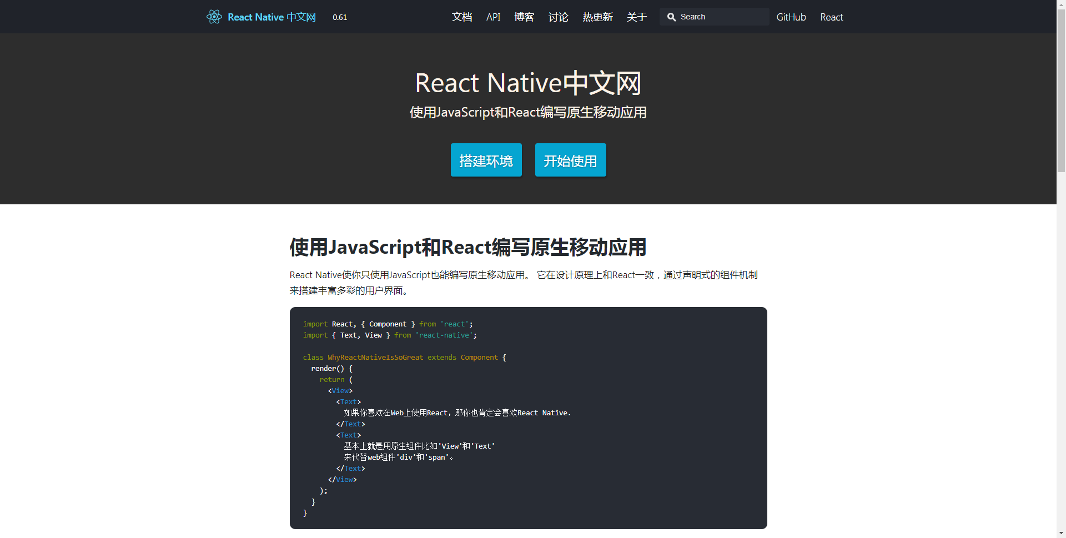Click the version number 0.61
This screenshot has height=538, width=1066.
(339, 17)
